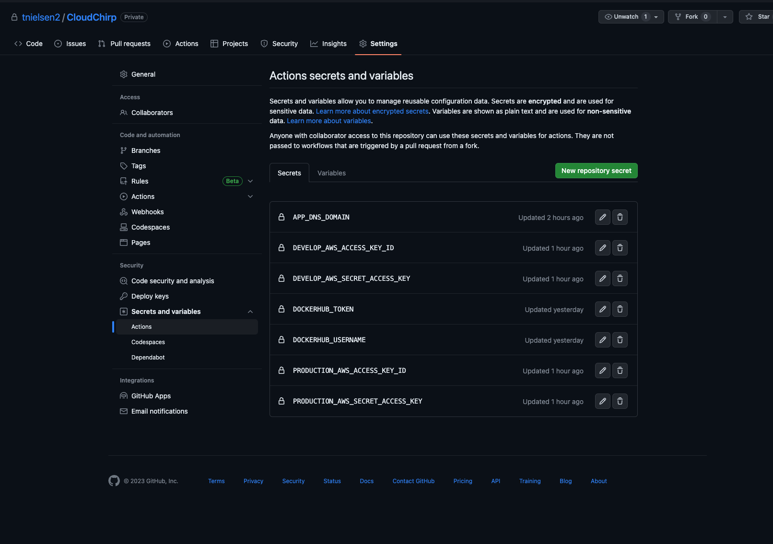
Task: Switch to the Variables tab
Action: (331, 173)
